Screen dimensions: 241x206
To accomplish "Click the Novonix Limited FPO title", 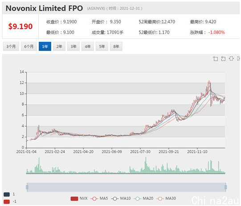I will tap(44, 8).
